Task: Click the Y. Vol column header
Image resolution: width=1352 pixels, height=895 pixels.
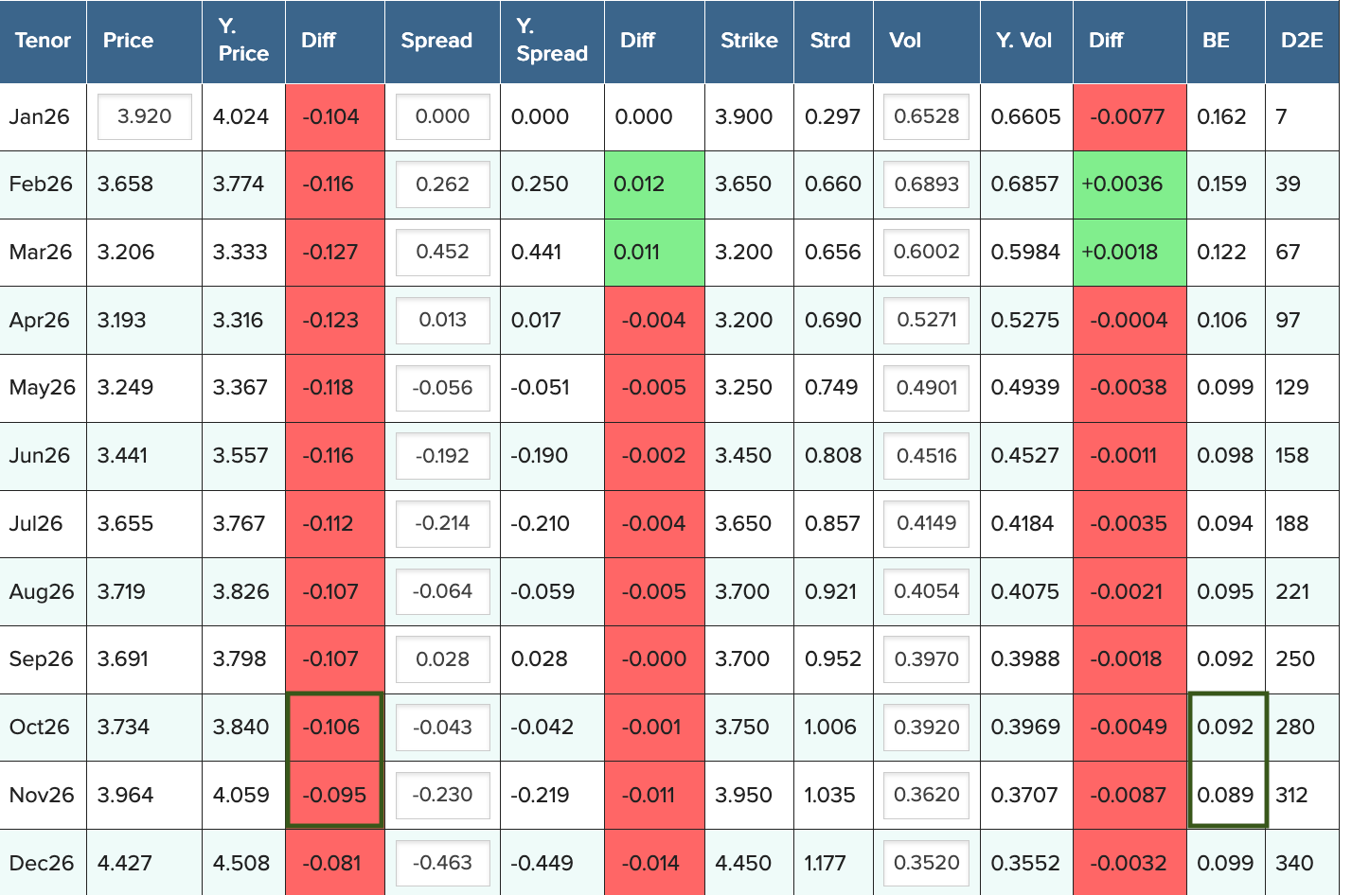Action: pyautogui.click(x=1023, y=41)
